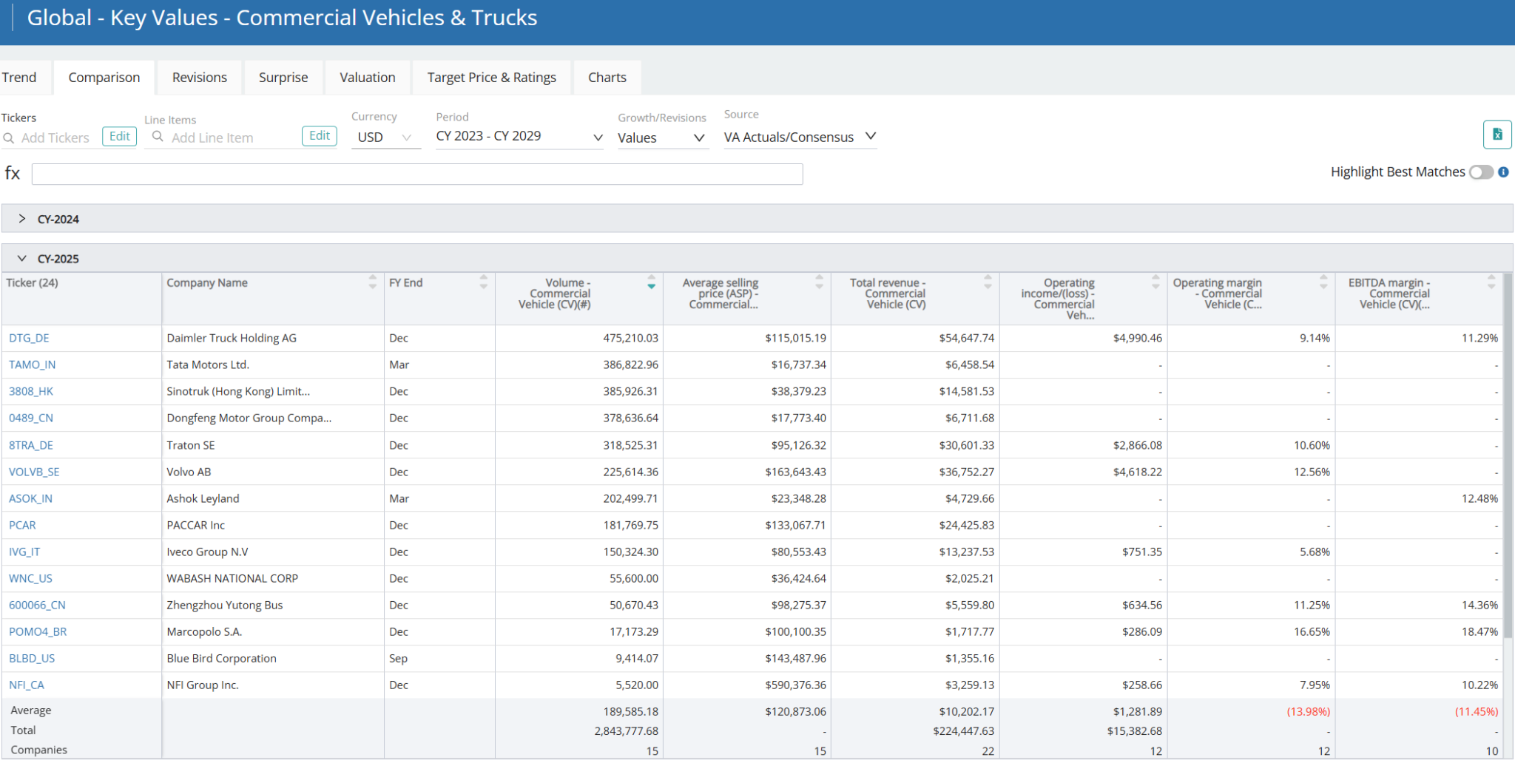This screenshot has height=763, width=1515.
Task: Sort by Company Name column arrows
Action: (372, 282)
